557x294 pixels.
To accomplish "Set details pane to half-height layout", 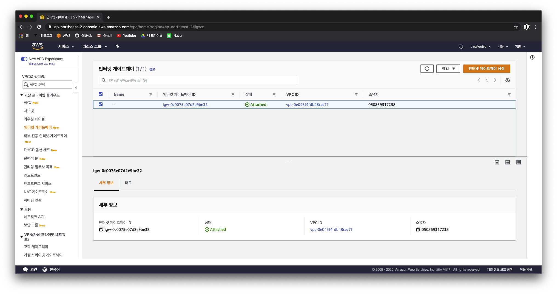I will [508, 162].
